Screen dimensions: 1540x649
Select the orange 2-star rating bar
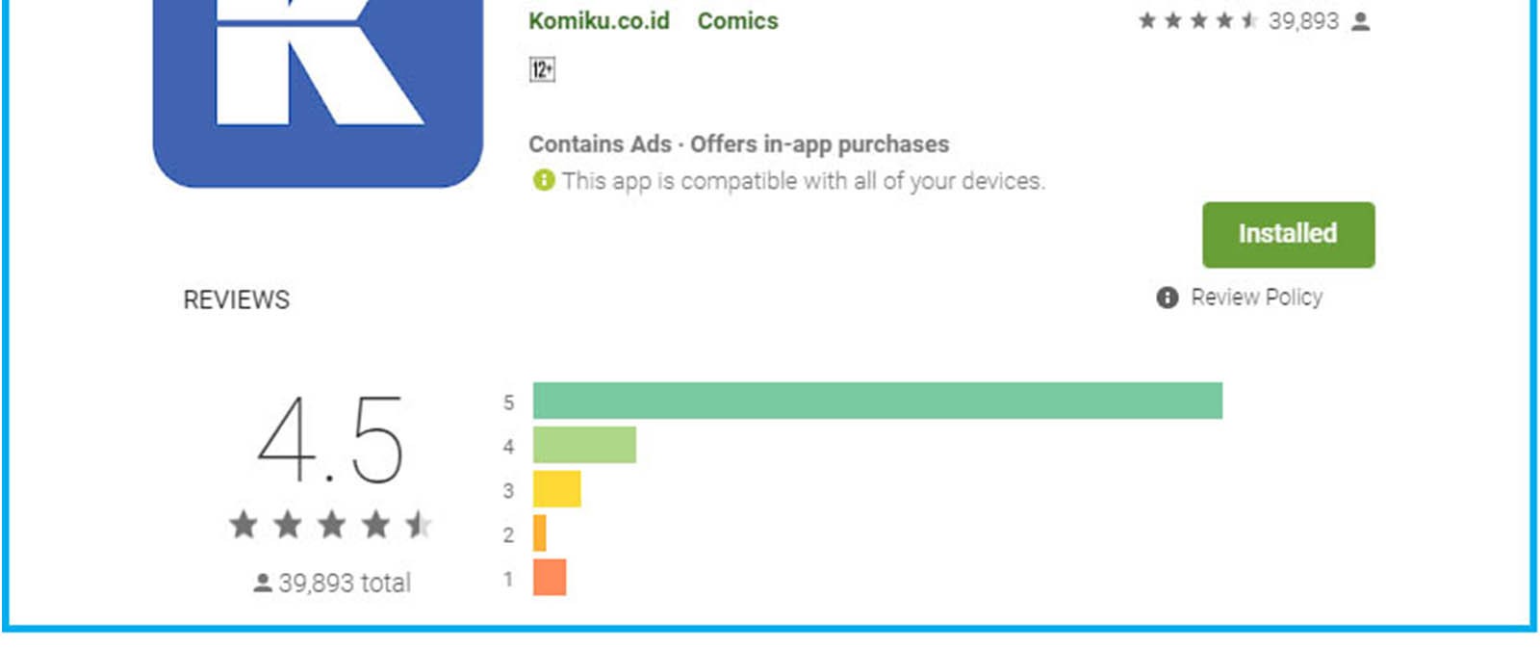(540, 533)
